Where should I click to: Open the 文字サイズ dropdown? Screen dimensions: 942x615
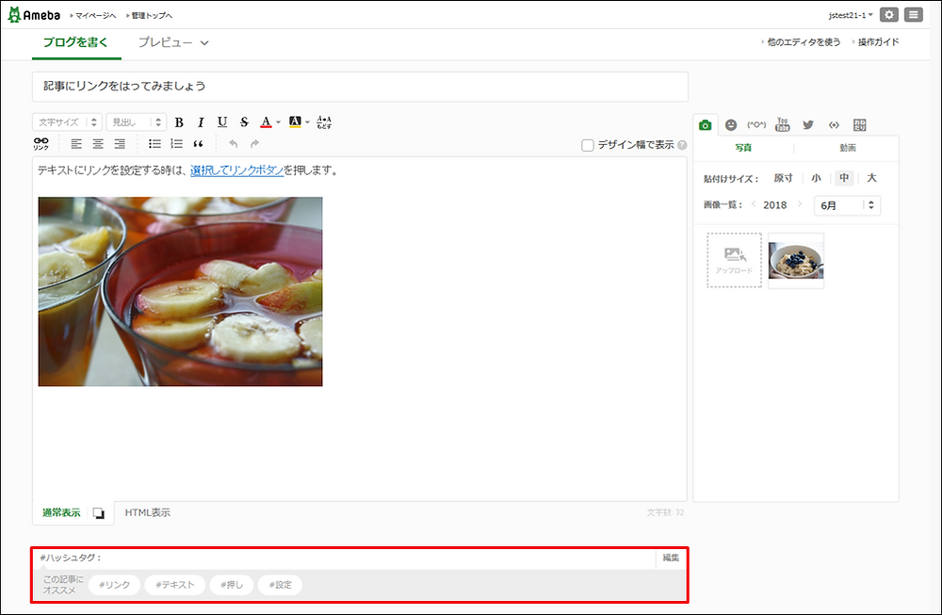click(67, 121)
